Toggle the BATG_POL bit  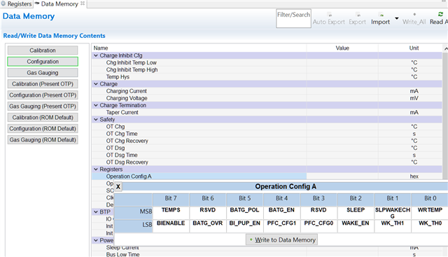(244, 213)
